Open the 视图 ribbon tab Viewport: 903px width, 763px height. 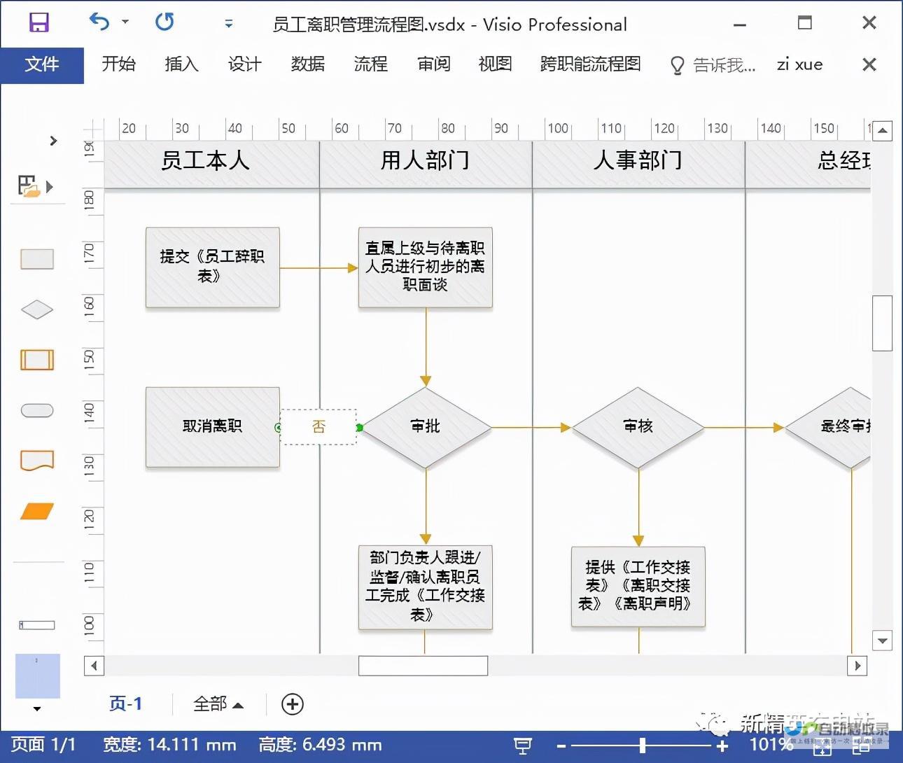tap(495, 64)
